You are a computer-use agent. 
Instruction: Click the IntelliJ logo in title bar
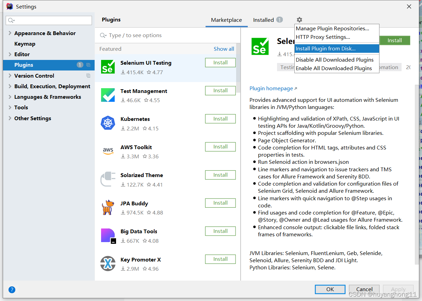[x=10, y=6]
